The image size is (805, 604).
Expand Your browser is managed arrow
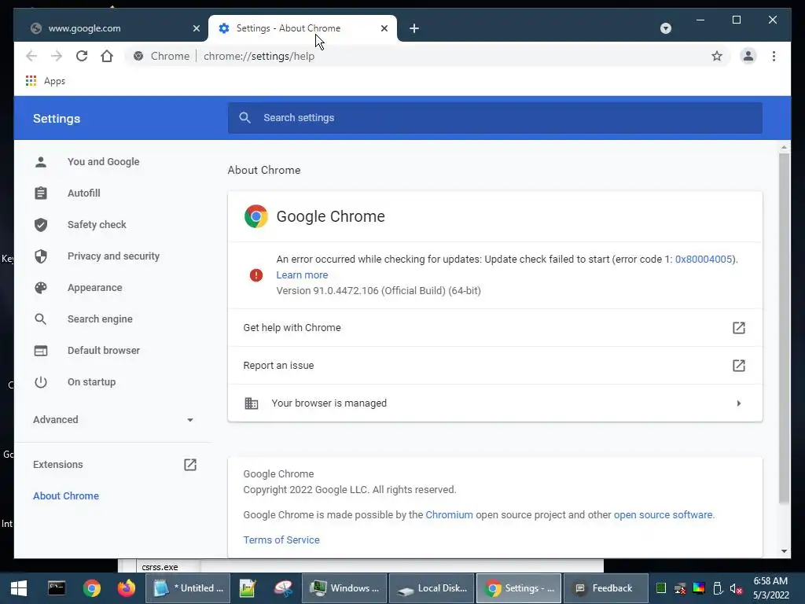coord(739,403)
